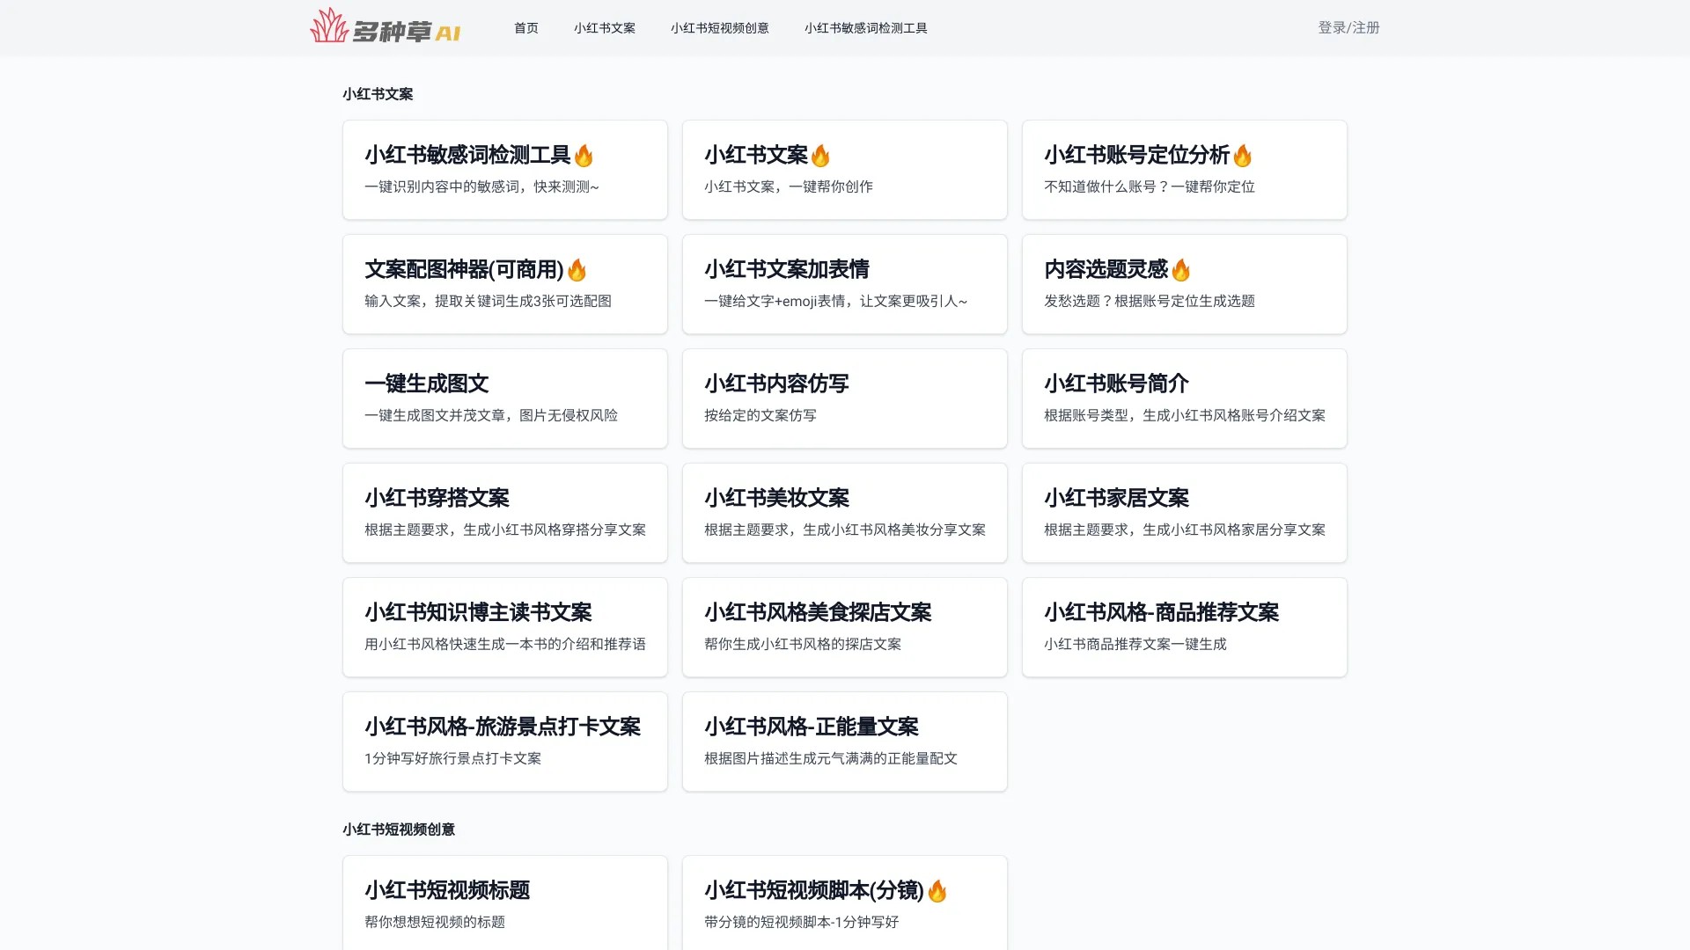The image size is (1690, 950).
Task: Click the 登录/注册 link
Action: click(1348, 27)
